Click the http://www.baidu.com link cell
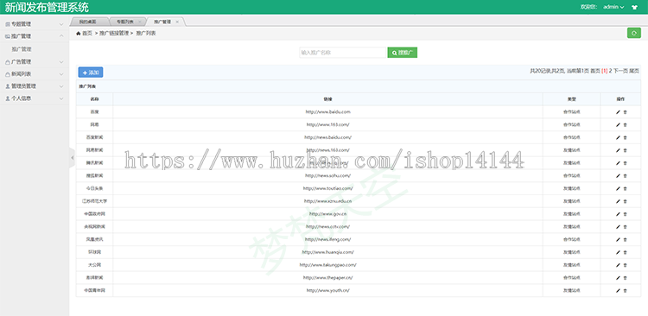The image size is (648, 316). coord(327,112)
